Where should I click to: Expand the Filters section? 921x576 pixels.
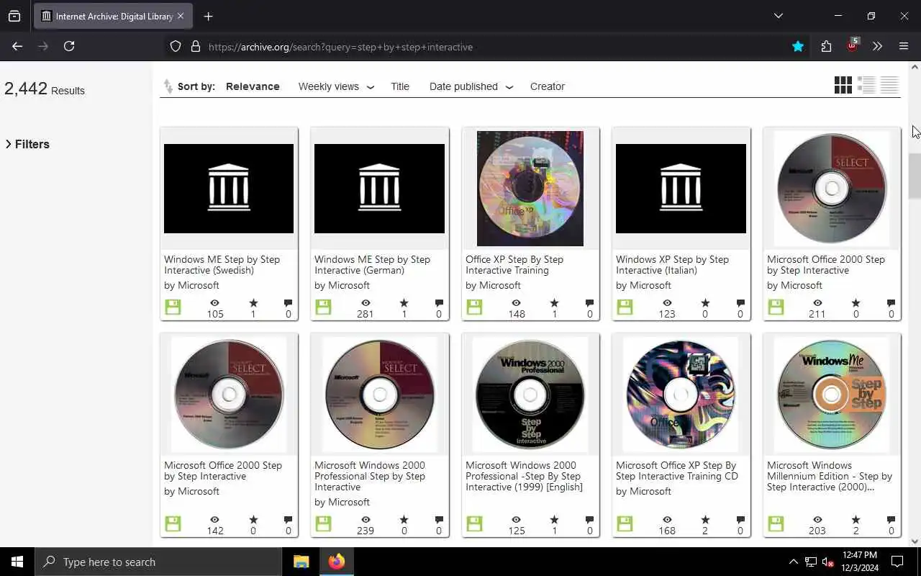(x=27, y=144)
